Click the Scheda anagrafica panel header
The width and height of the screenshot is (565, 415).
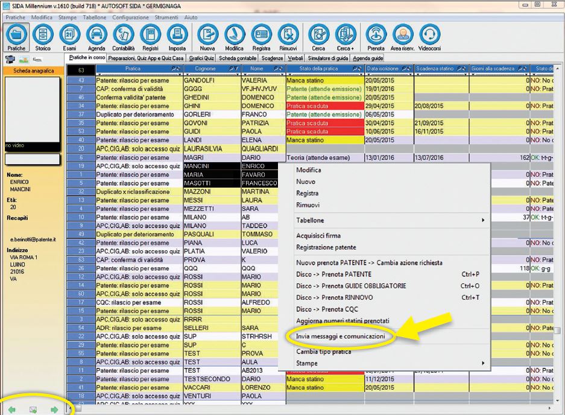(x=30, y=71)
